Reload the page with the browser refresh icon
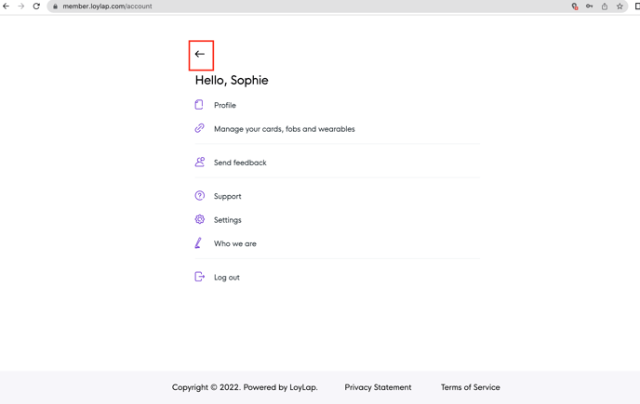Viewport: 640px width, 404px height. [x=36, y=7]
